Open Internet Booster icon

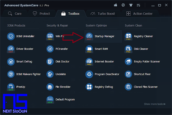click(x=89, y=62)
